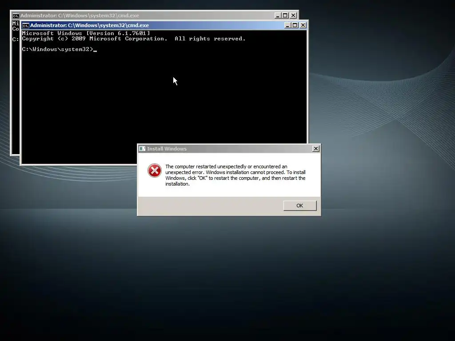Click the Microsoft Windows [Version 6.1.7601] line
The height and width of the screenshot is (341, 455).
86,33
